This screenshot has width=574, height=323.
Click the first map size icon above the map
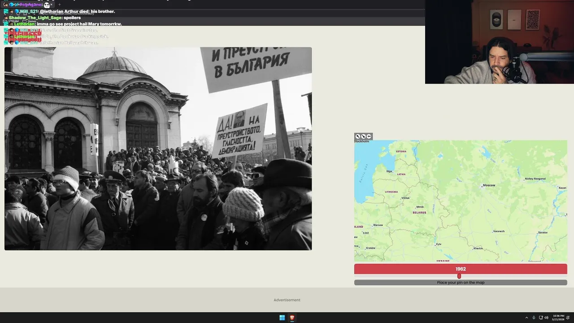358,136
